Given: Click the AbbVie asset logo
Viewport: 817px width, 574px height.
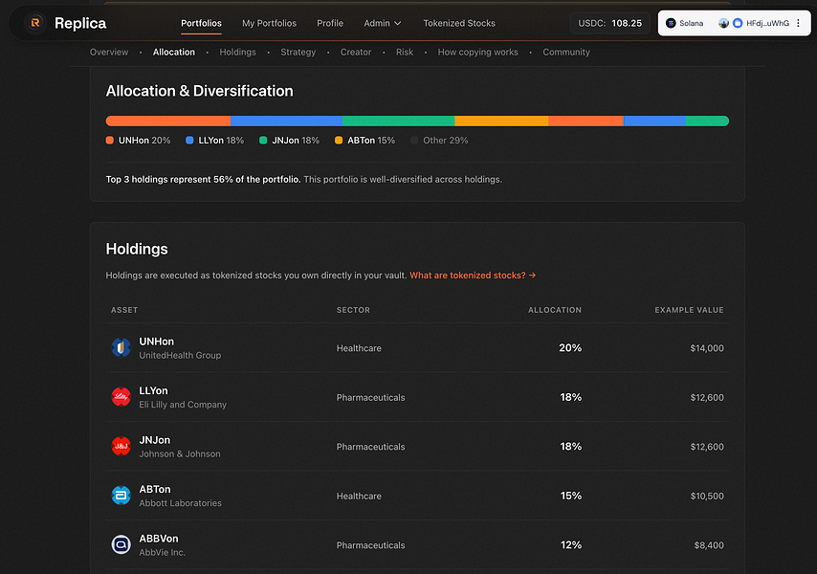Looking at the screenshot, I should [121, 545].
